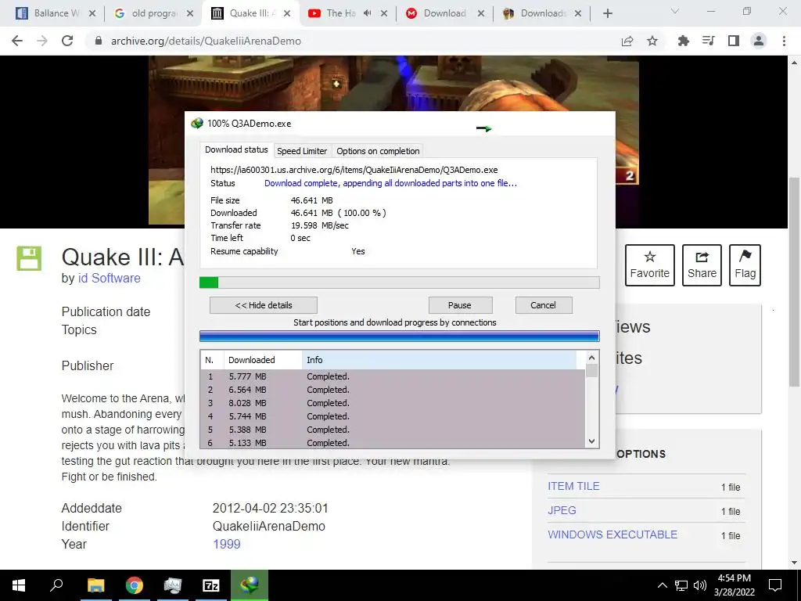Open tab search dropdown chevron
801x601 pixels.
pos(675,11)
